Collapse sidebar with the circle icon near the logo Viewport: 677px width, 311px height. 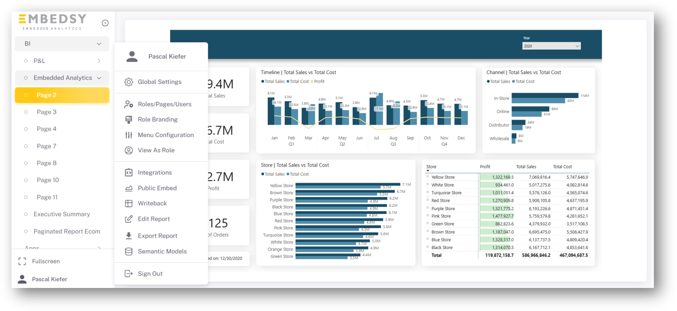coord(105,23)
